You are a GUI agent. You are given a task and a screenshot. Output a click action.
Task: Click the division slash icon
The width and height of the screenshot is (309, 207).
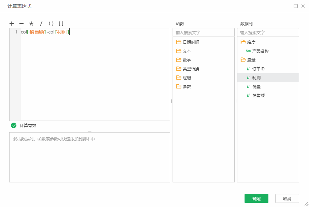41,24
